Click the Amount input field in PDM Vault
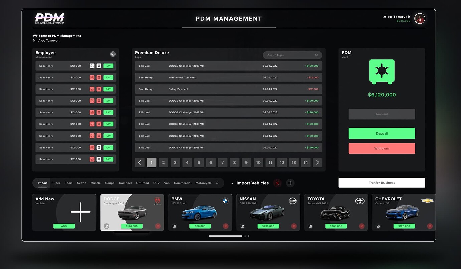Viewport: 461px width, 269px height. 381,114
